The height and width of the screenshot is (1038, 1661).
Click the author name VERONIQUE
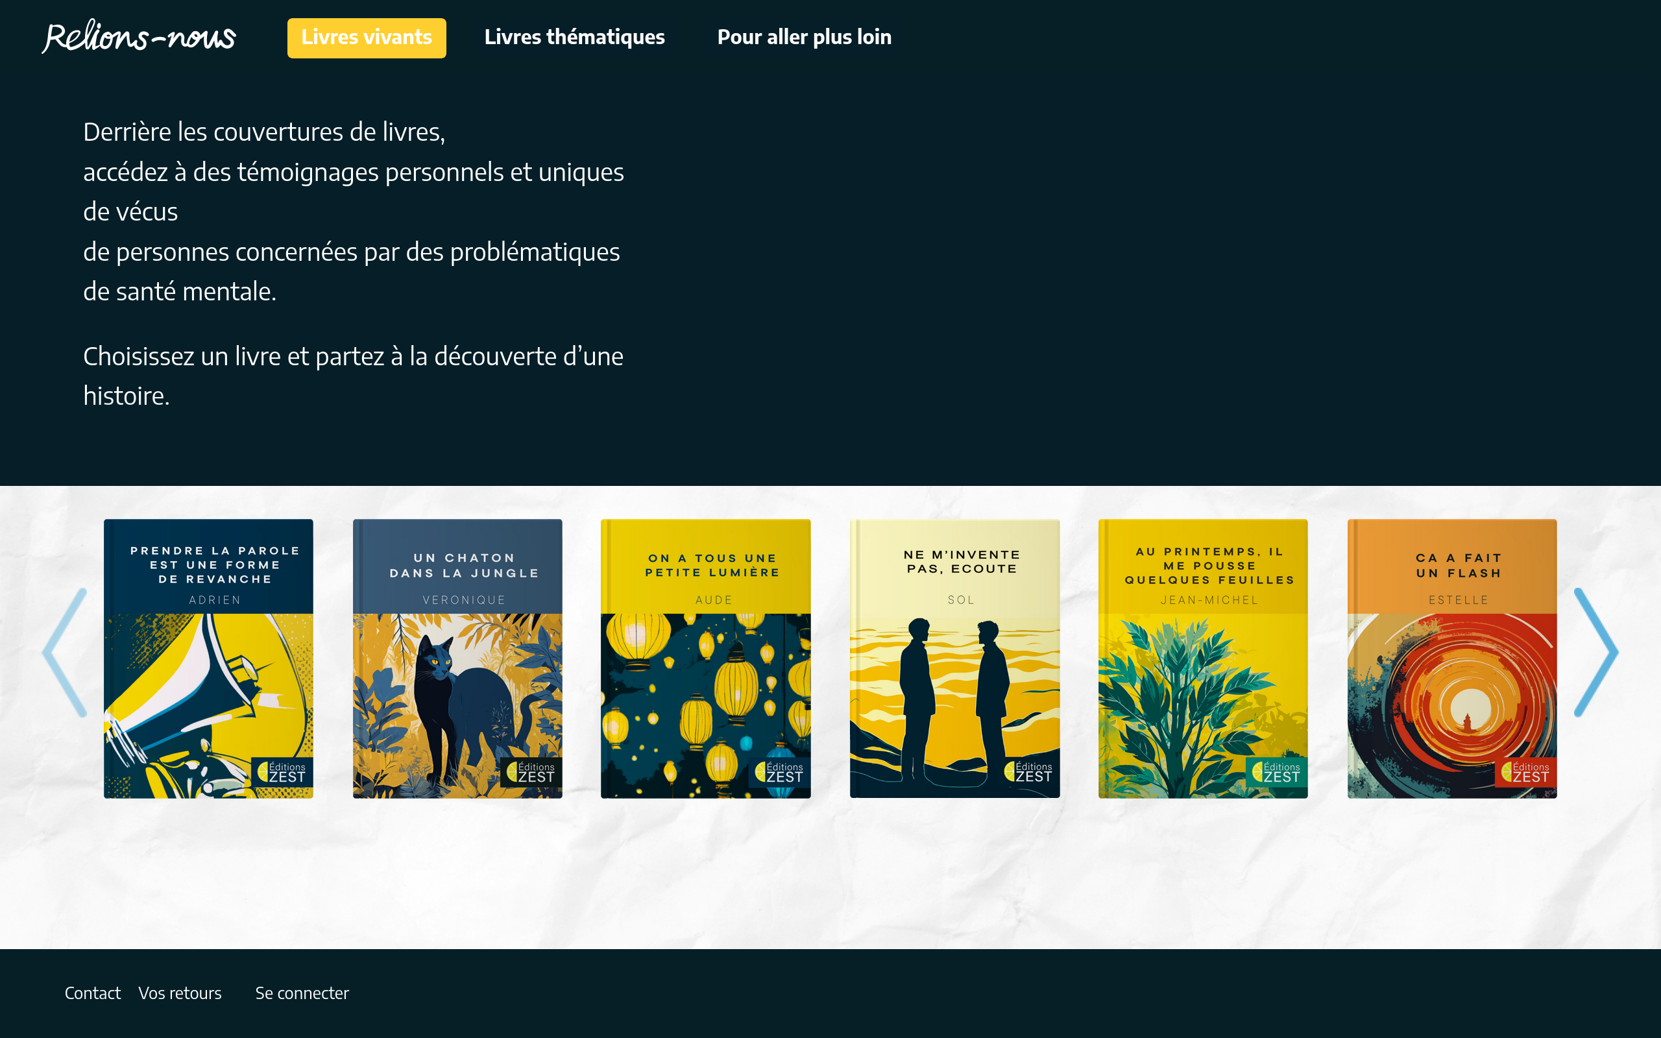[x=464, y=600]
